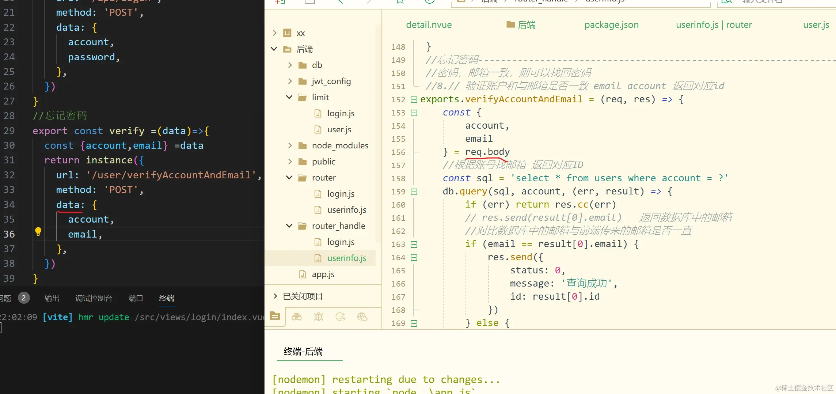Open the 调试控制台 panel tab

pos(94,298)
